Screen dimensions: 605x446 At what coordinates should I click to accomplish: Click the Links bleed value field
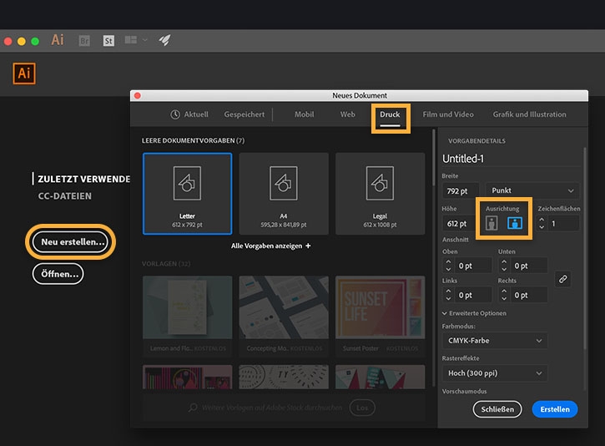pyautogui.click(x=473, y=295)
